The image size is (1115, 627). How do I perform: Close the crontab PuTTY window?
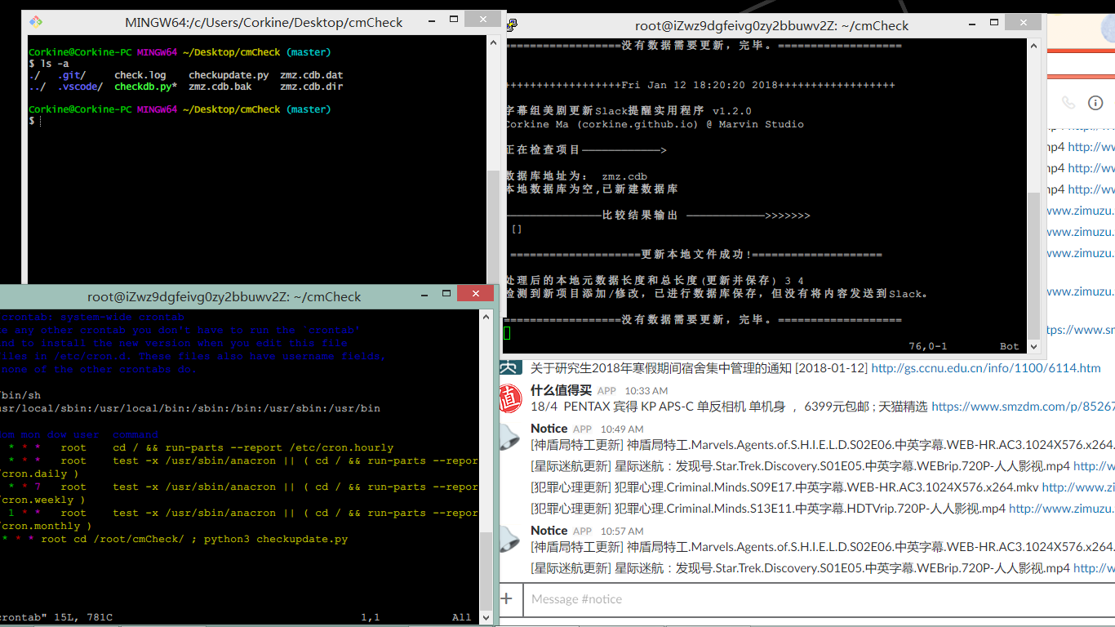474,293
